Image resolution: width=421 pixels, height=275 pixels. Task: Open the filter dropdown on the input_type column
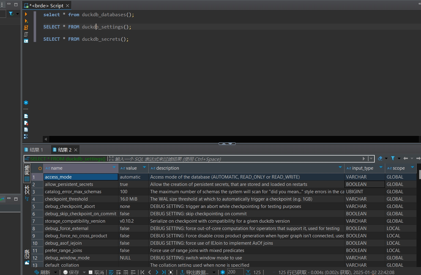(381, 167)
